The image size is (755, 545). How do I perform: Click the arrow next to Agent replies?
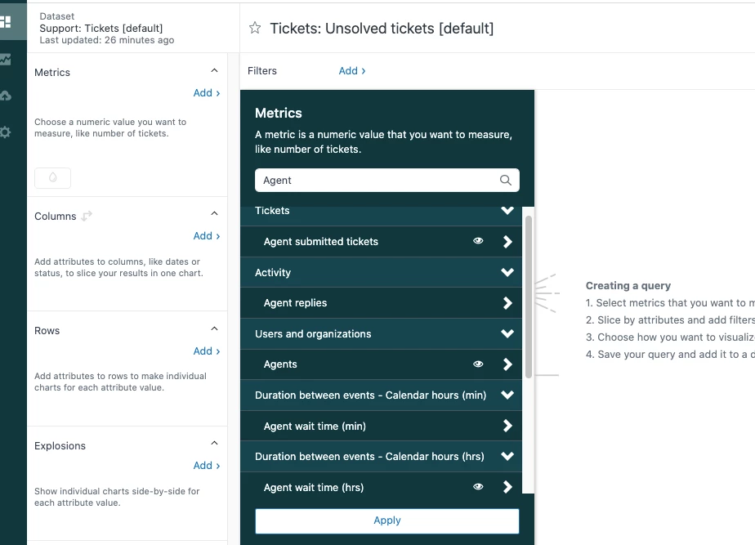(507, 303)
